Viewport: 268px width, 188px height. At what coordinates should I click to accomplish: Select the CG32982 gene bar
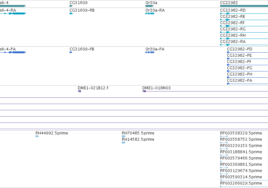point(244,6)
